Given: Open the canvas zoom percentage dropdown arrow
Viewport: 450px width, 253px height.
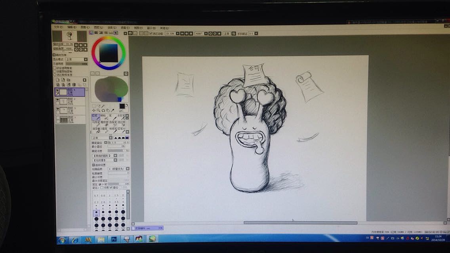Looking at the screenshot, I should click(x=177, y=33).
